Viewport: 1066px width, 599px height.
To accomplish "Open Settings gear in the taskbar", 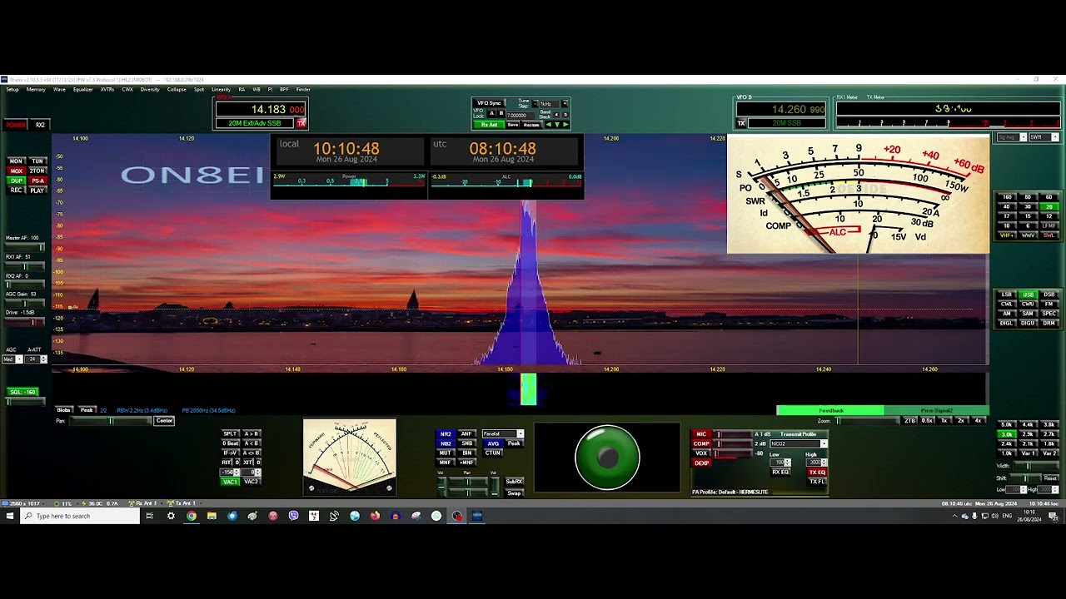I will (x=171, y=516).
